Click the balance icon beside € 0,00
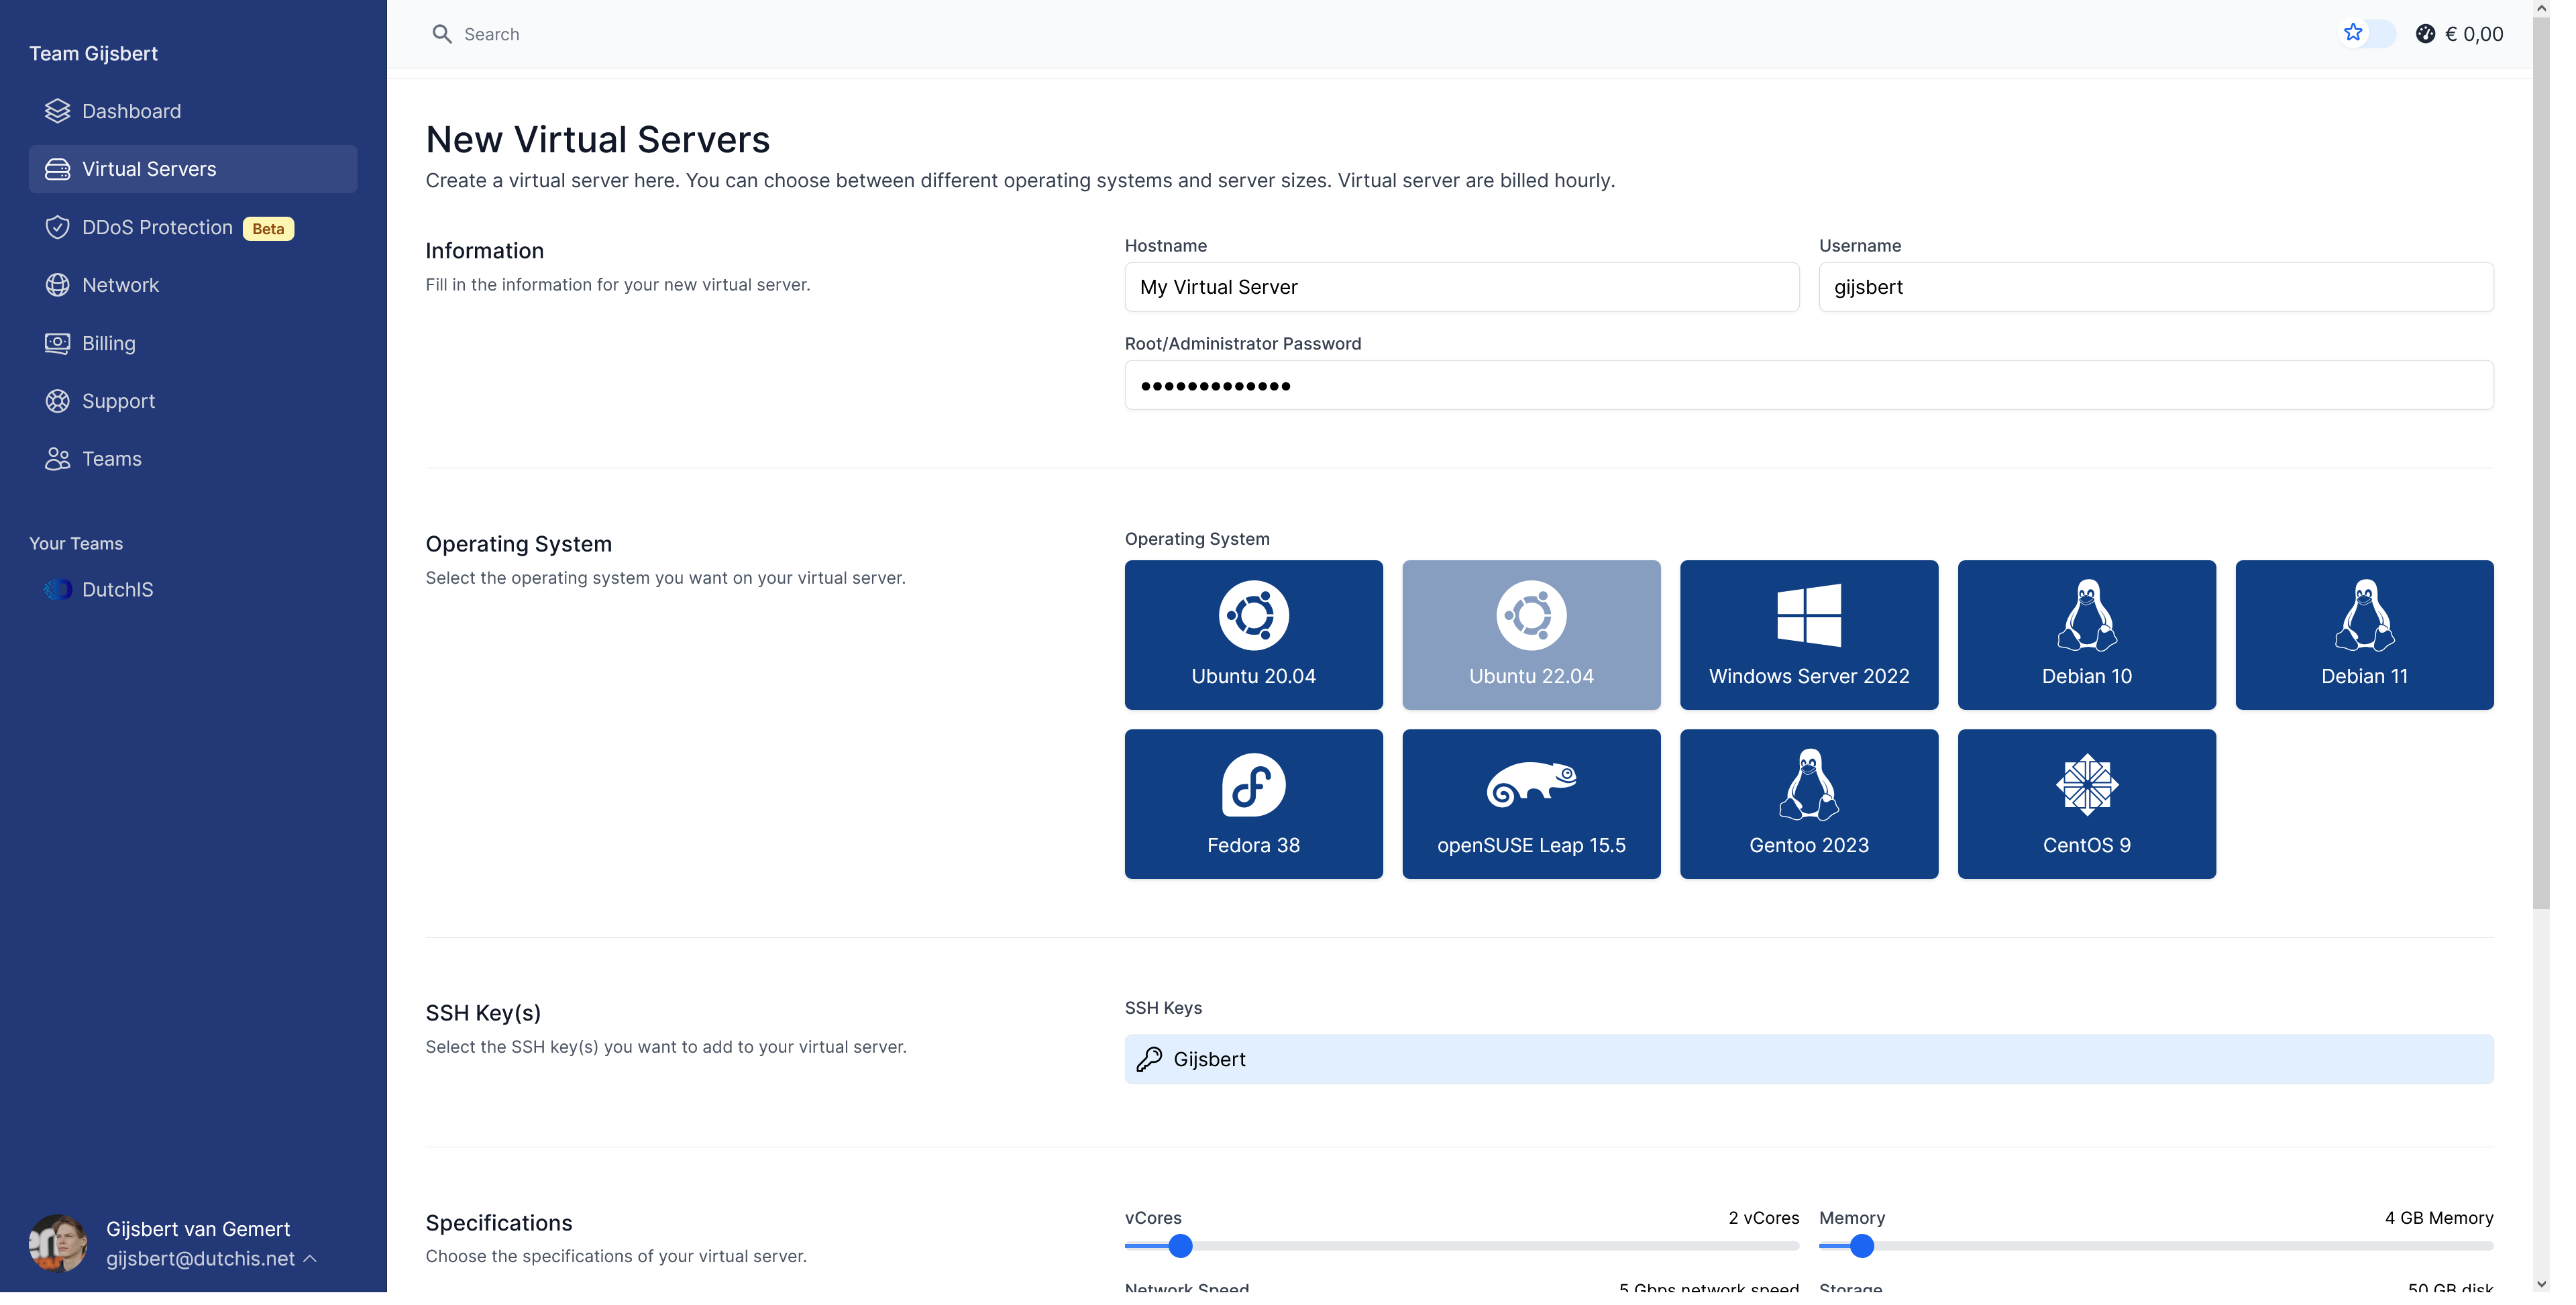 2449,34
